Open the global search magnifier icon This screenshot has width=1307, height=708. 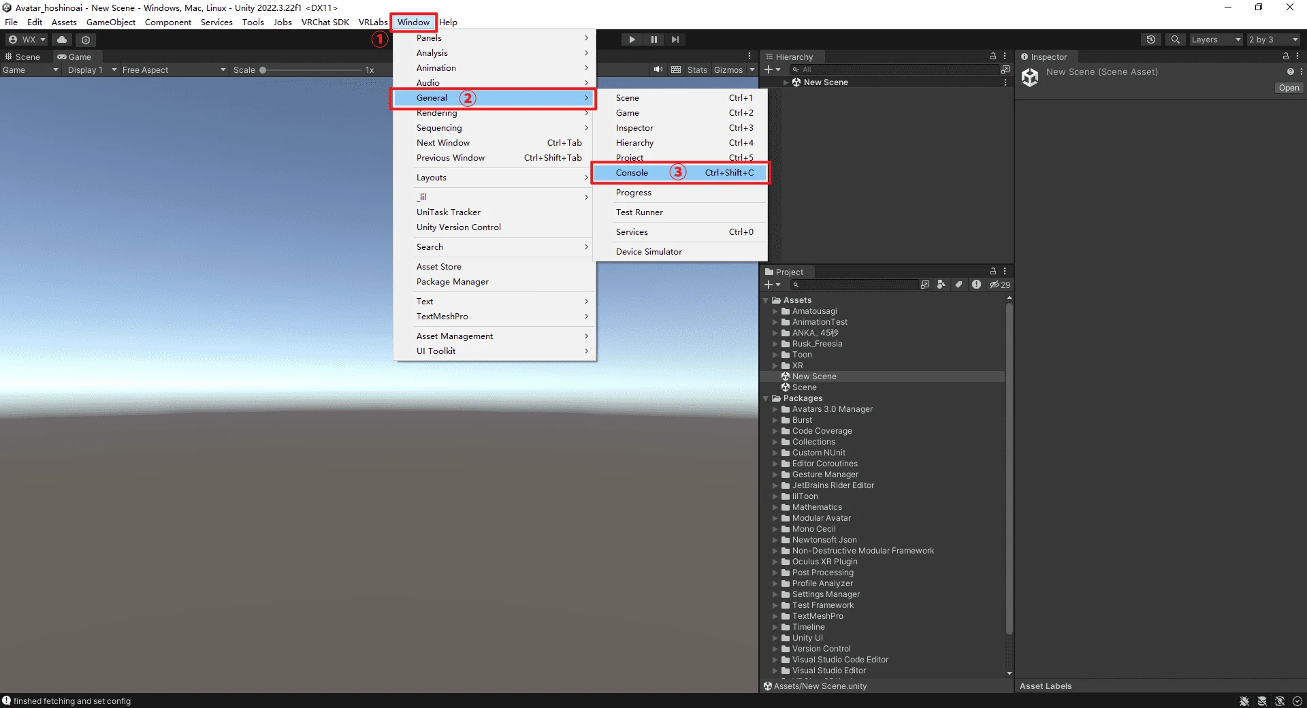coord(1175,39)
